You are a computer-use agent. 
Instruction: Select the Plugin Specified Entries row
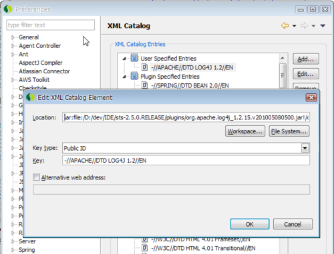pos(170,77)
